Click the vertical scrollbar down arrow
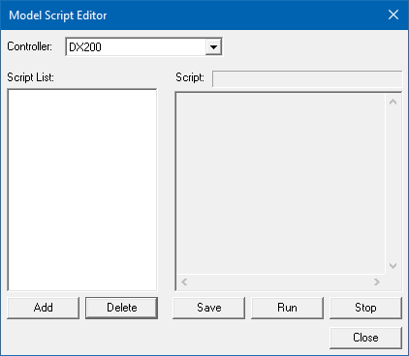Screen dimensions: 409x356 393,266
